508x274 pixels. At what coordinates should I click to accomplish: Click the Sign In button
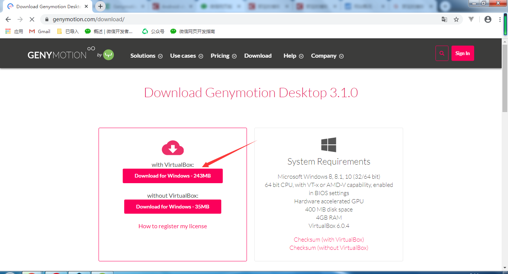463,53
